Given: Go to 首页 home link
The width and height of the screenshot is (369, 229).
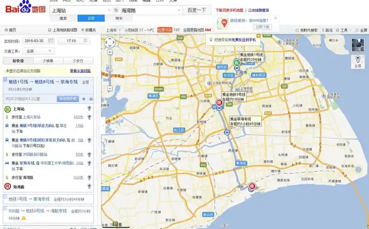Looking at the screenshot, I should coord(11,30).
